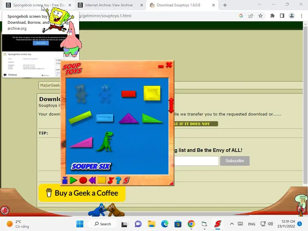Viewport: 308px width, 231px height.
Task: Show hidden system tray icons
Action: click(x=232, y=224)
